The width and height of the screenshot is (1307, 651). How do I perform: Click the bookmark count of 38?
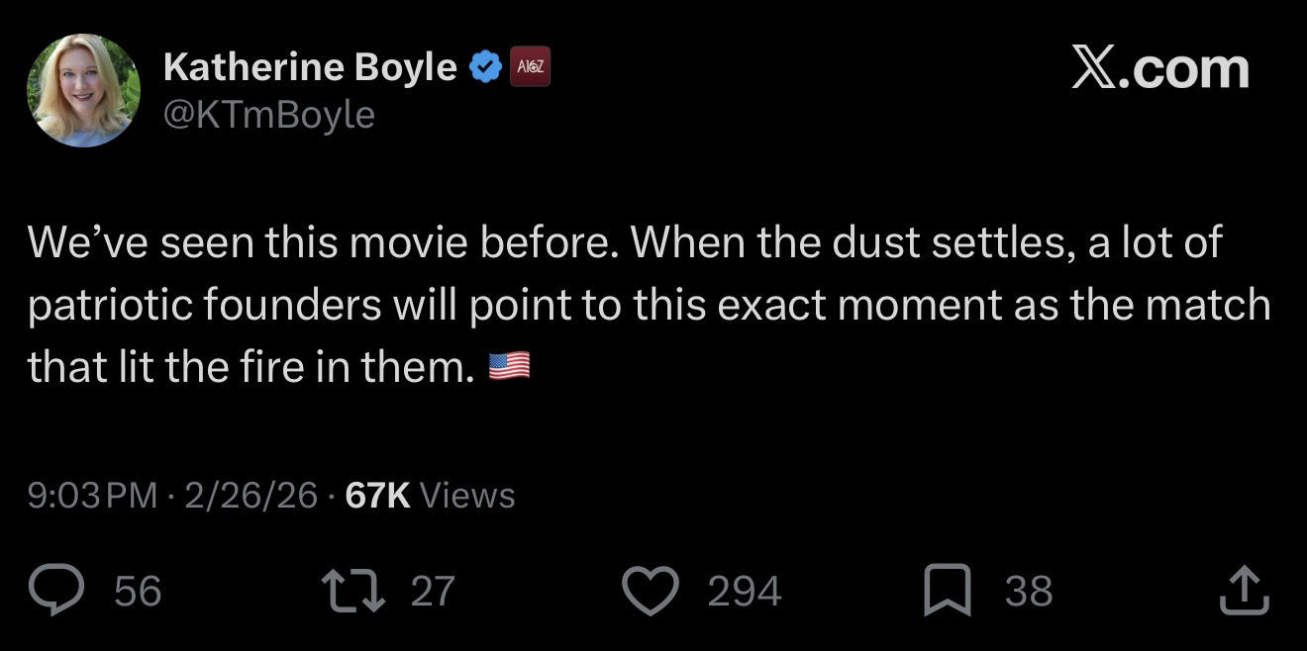coord(1029,591)
